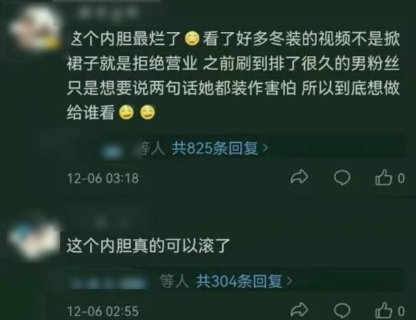Click the chevron after 共304条回复

(x=289, y=281)
